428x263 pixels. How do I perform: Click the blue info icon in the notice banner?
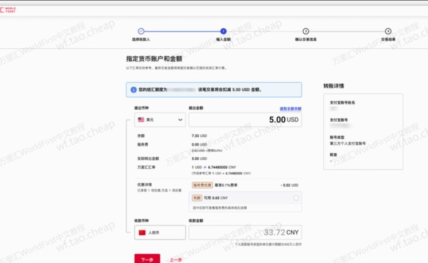(133, 90)
